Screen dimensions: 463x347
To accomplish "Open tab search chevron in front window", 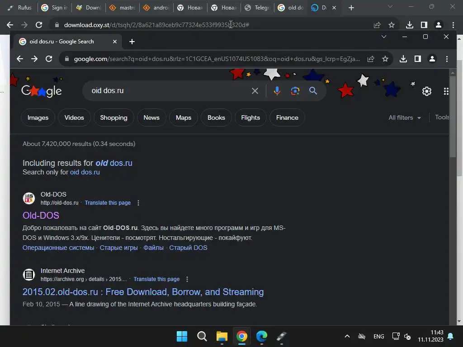I will click(383, 37).
